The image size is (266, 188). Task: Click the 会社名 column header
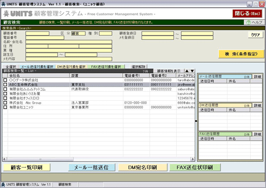click(38, 75)
